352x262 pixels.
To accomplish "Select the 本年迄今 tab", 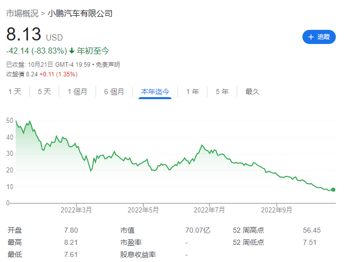I will point(155,92).
